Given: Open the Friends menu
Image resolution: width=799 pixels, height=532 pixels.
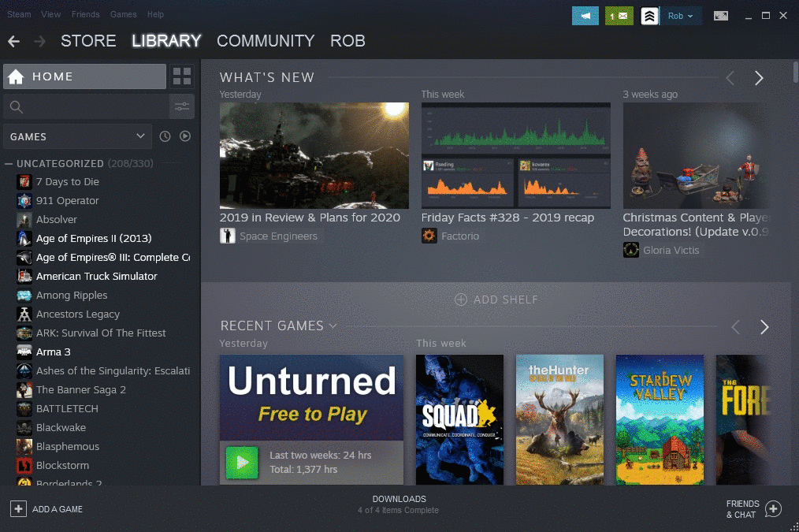Looking at the screenshot, I should (x=86, y=14).
